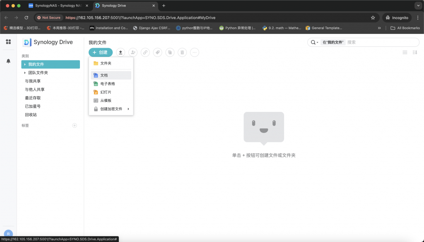Click the copy icon in the toolbar
The image size is (424, 242).
coord(170,52)
